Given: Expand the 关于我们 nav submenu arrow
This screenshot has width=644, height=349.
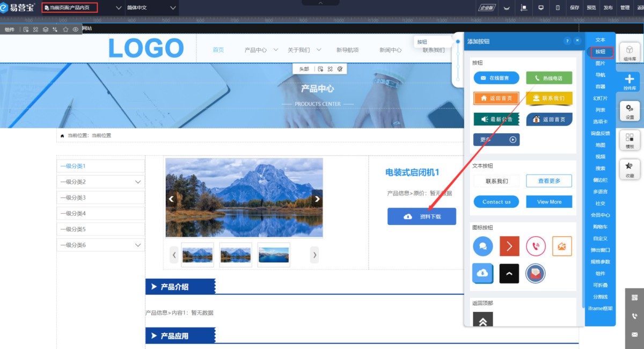Looking at the screenshot, I should point(319,49).
